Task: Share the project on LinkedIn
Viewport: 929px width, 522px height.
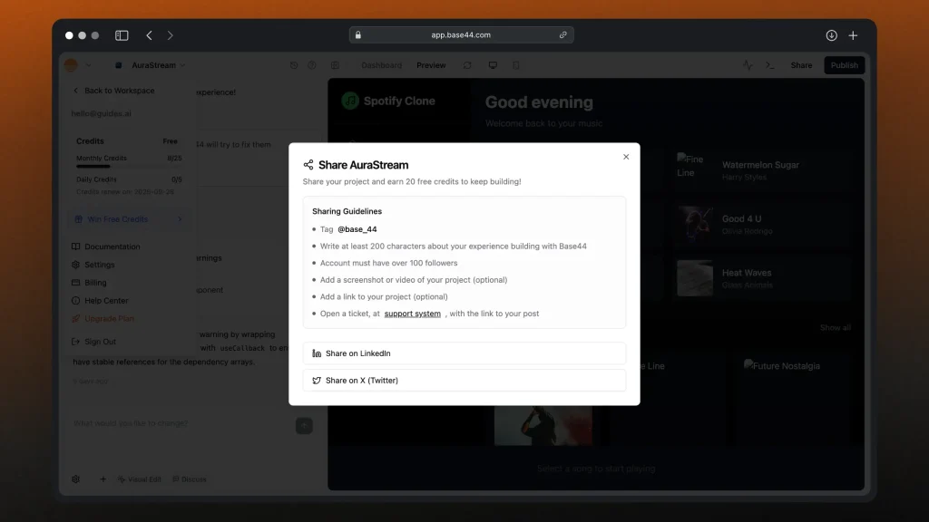Action: click(464, 353)
